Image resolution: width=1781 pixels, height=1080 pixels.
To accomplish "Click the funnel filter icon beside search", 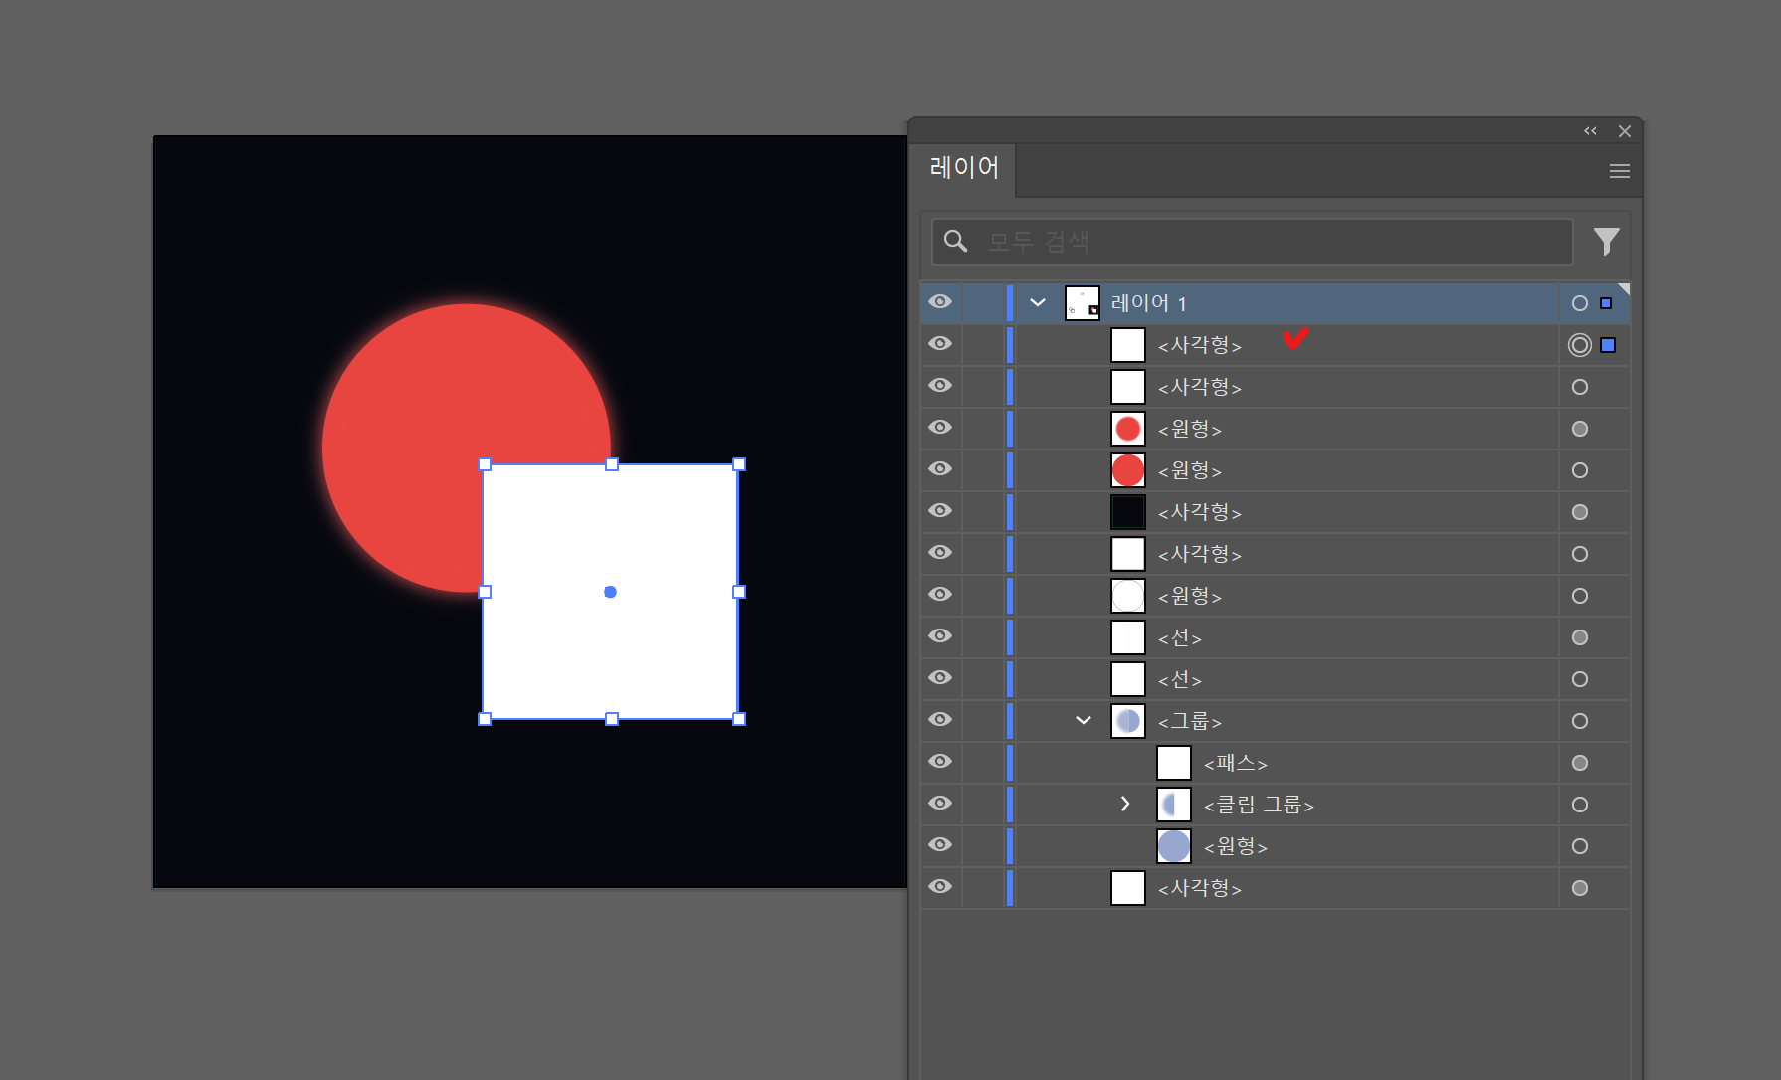I will coord(1606,241).
